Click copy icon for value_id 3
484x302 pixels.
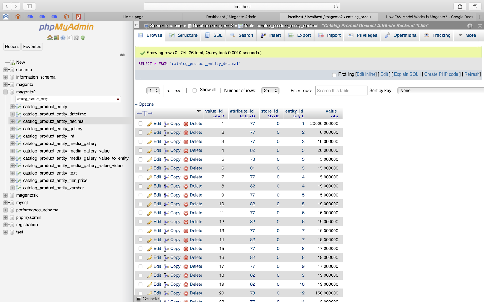point(166,142)
